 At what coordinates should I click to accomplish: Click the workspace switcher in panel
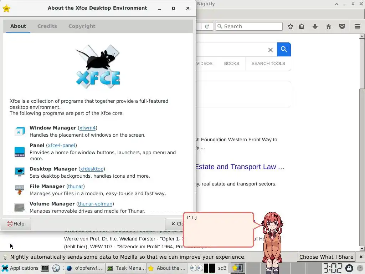(238, 268)
